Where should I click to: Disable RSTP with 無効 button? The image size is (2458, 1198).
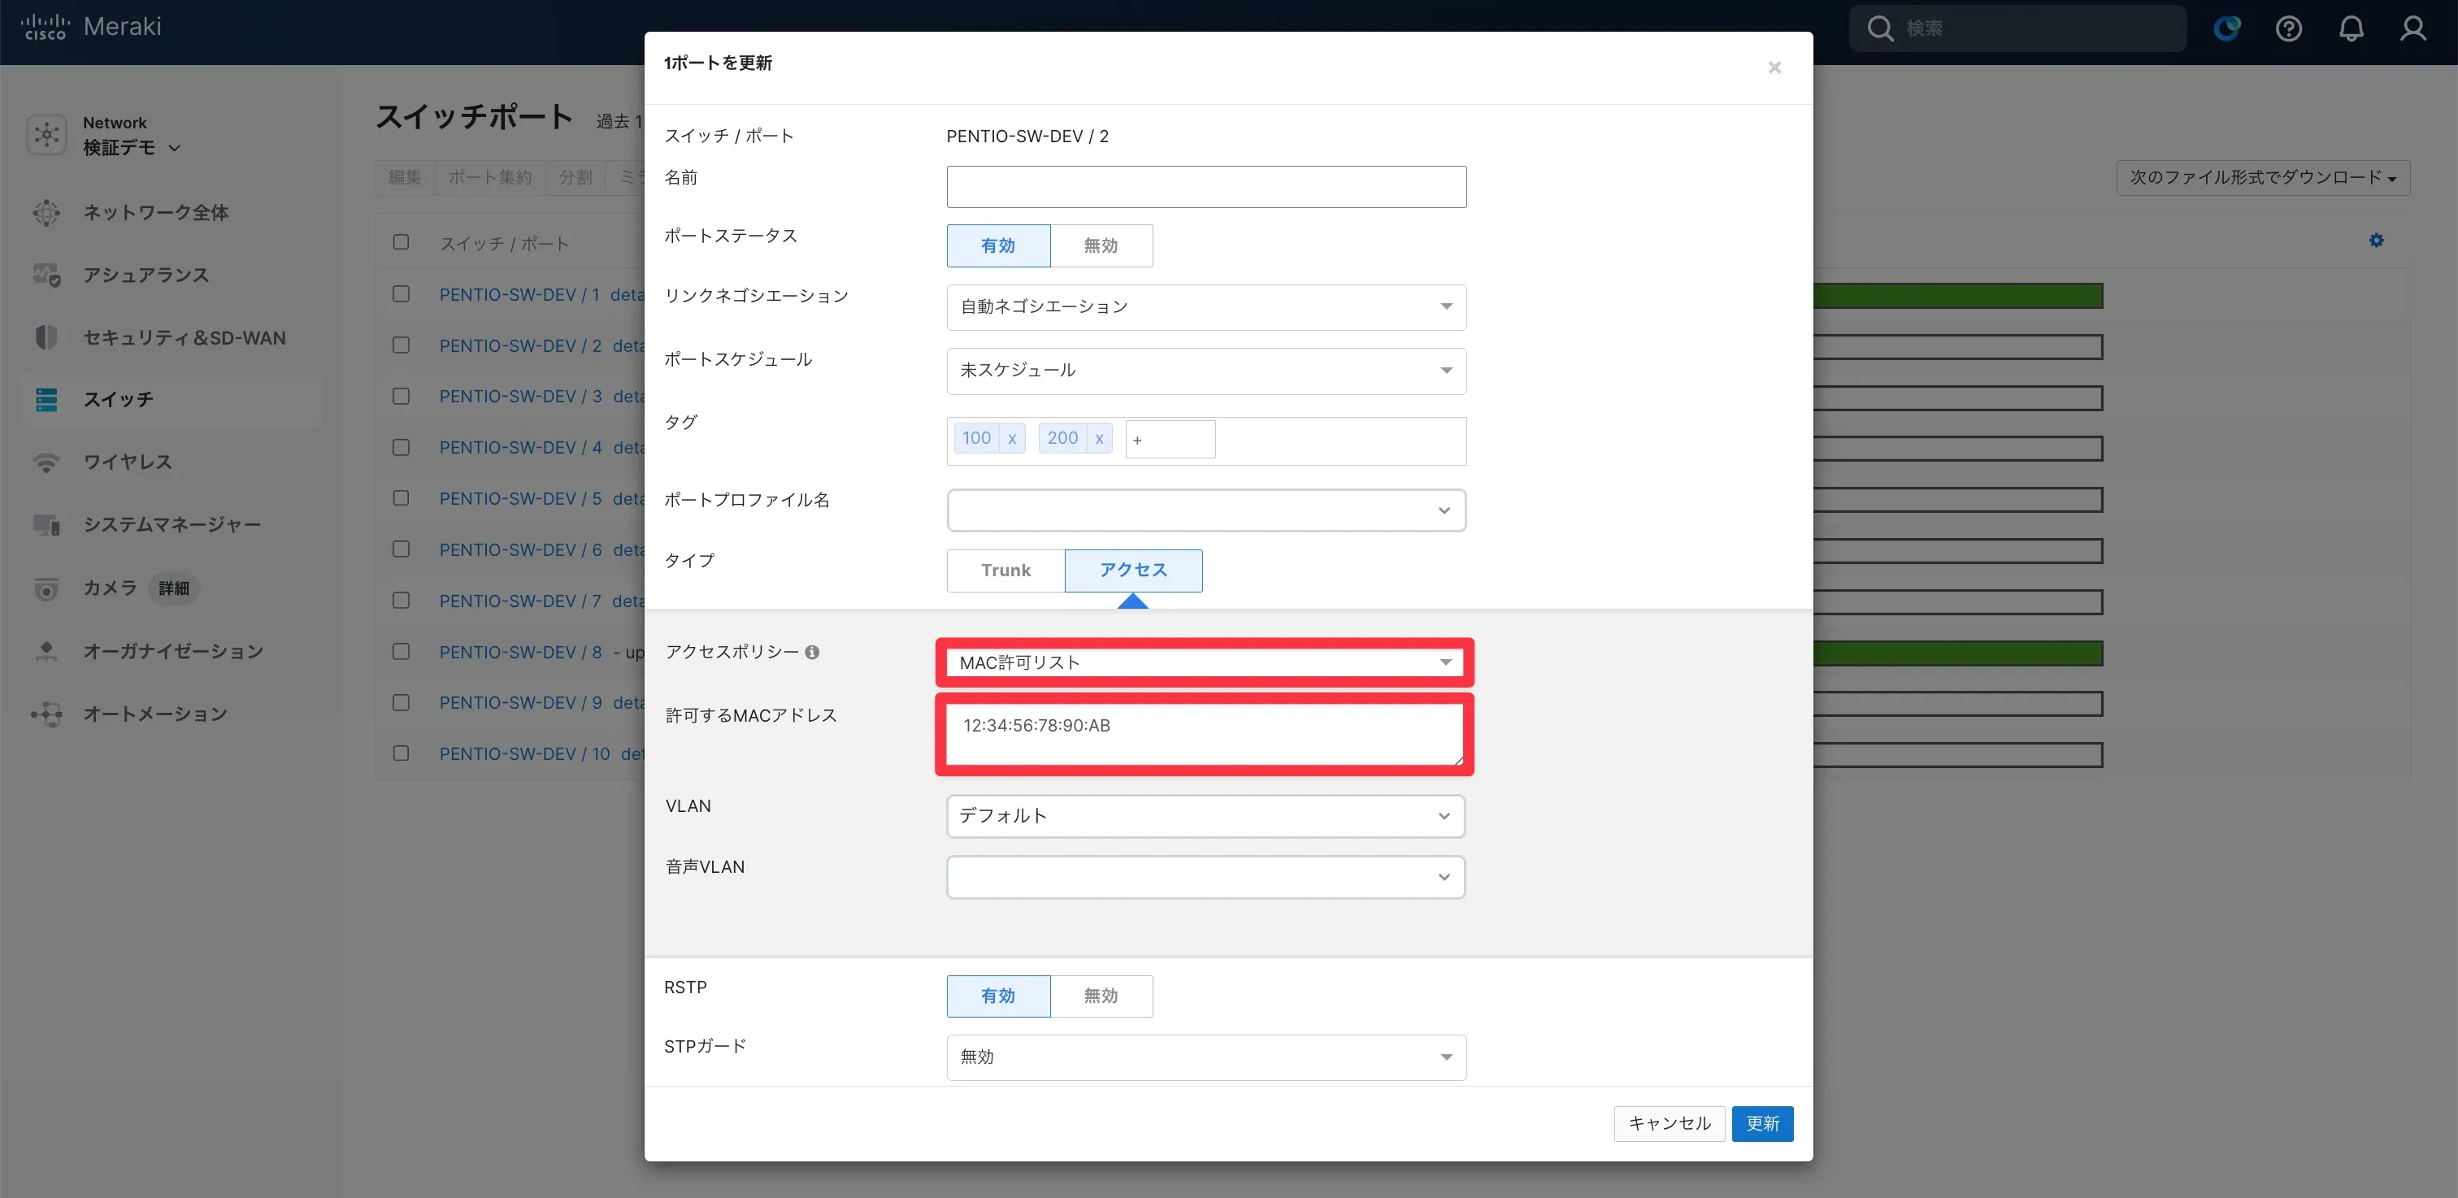1101,996
